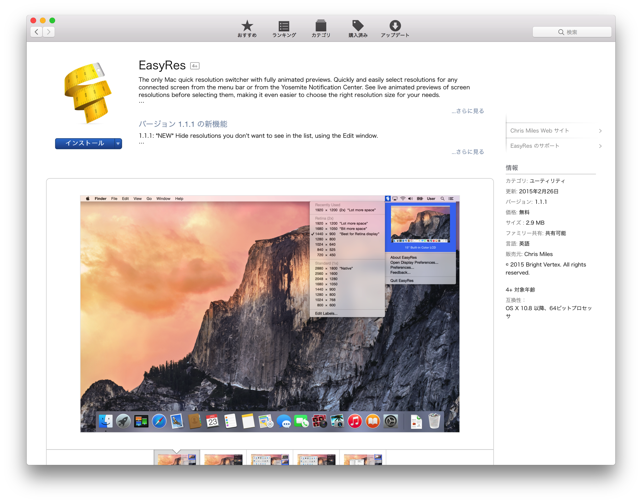Open the 購入済み (Purchased) tab
The width and height of the screenshot is (642, 503).
click(358, 29)
